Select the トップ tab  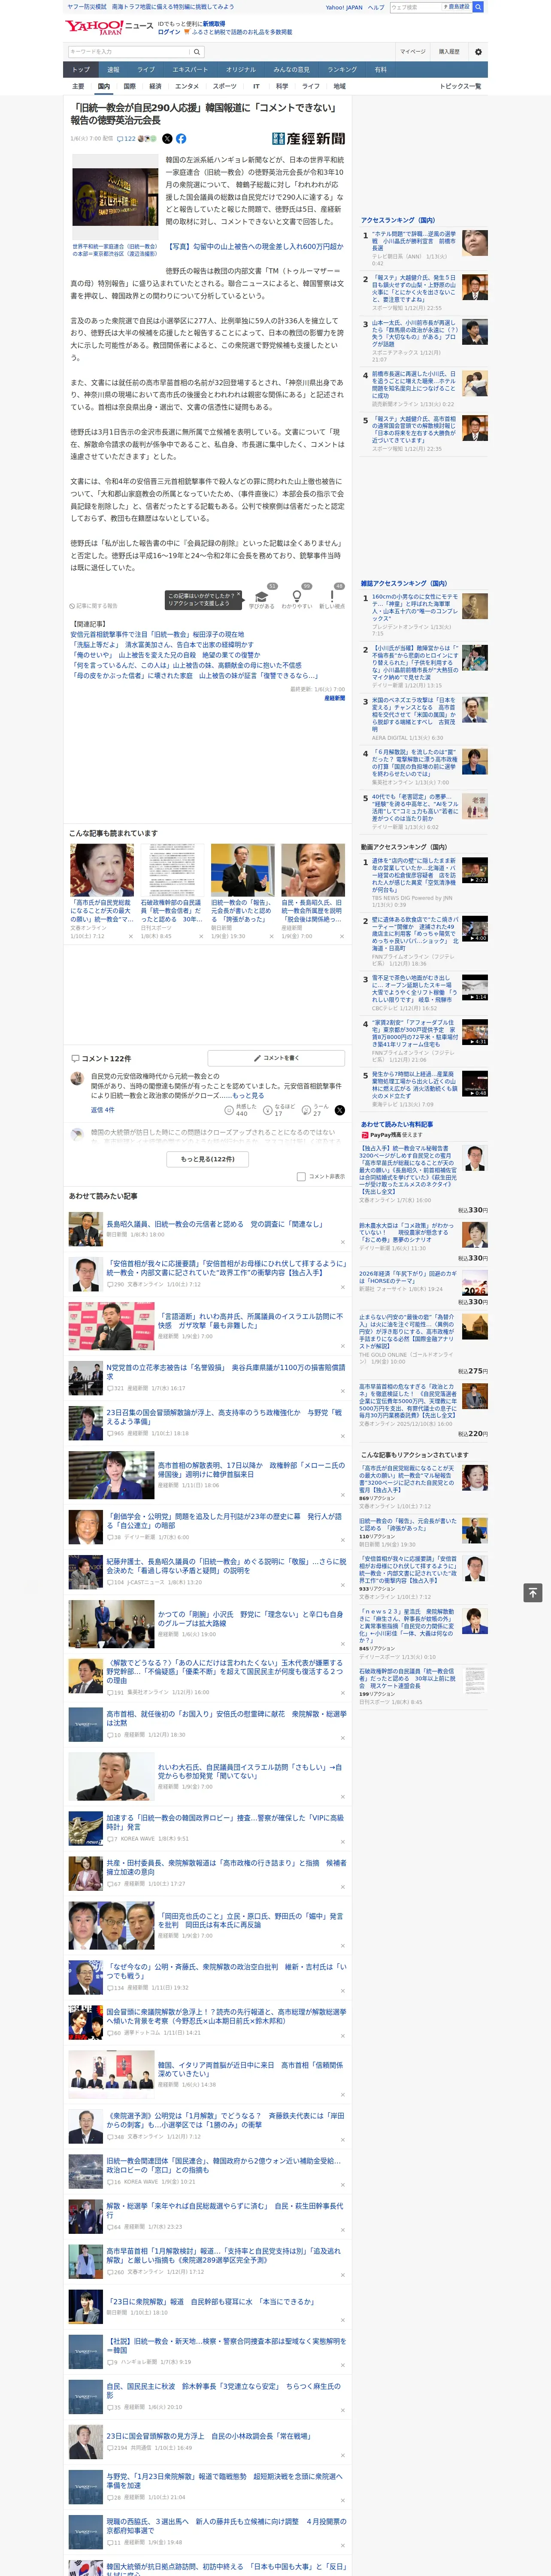(81, 70)
